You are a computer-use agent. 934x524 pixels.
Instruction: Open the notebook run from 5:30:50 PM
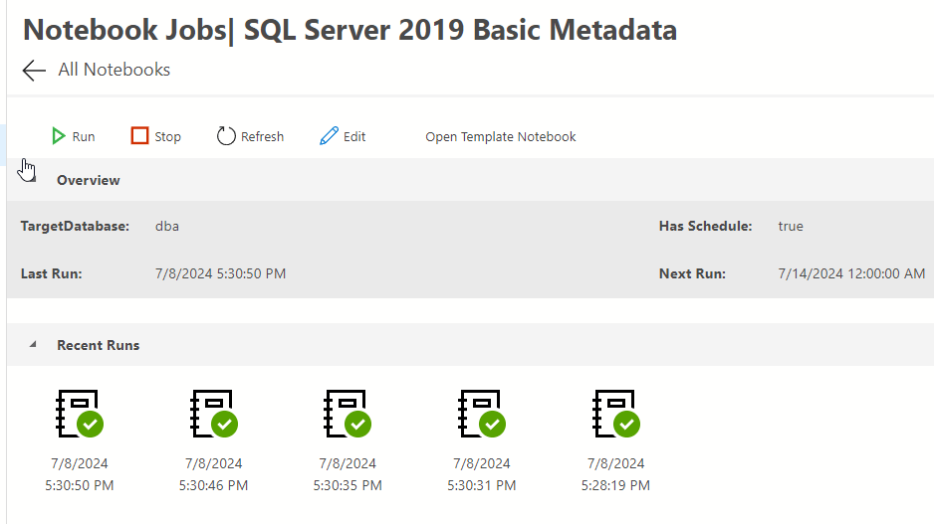pos(80,414)
